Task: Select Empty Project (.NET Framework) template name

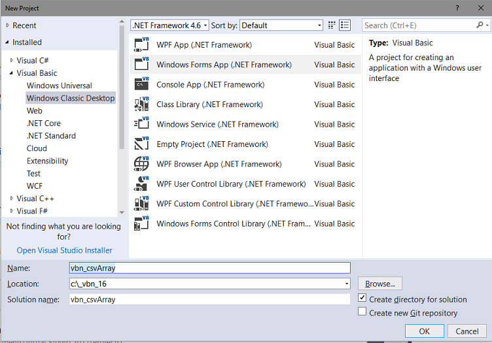Action: pyautogui.click(x=213, y=144)
